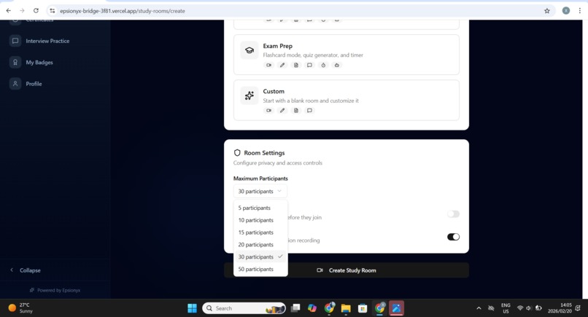Click the chat bubble icon under Custom
Image resolution: width=588 pixels, height=317 pixels.
309,111
